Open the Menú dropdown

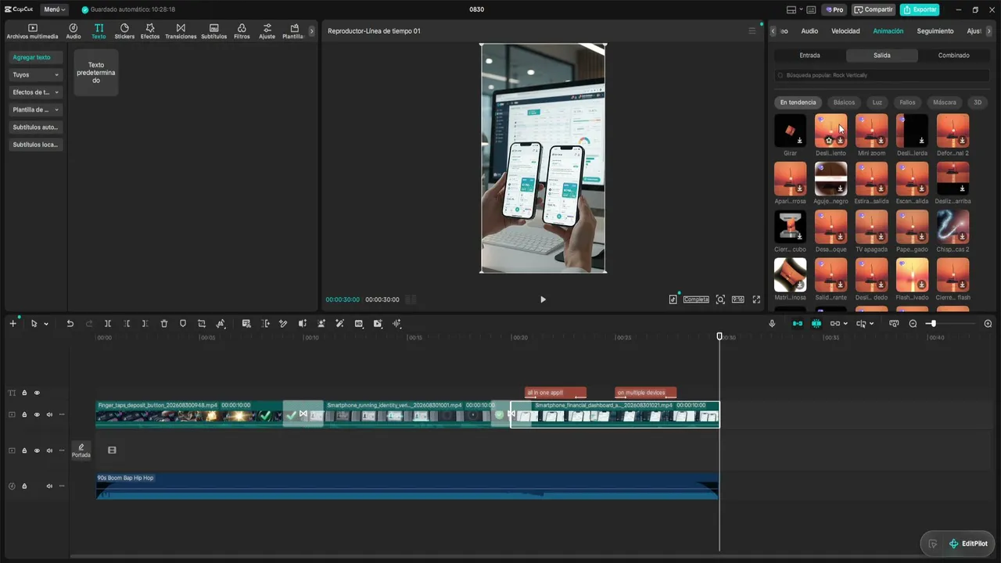click(x=54, y=9)
